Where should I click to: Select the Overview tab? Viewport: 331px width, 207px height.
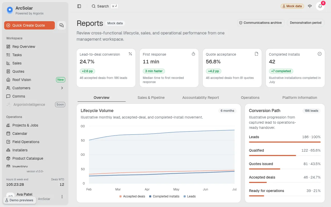102,98
